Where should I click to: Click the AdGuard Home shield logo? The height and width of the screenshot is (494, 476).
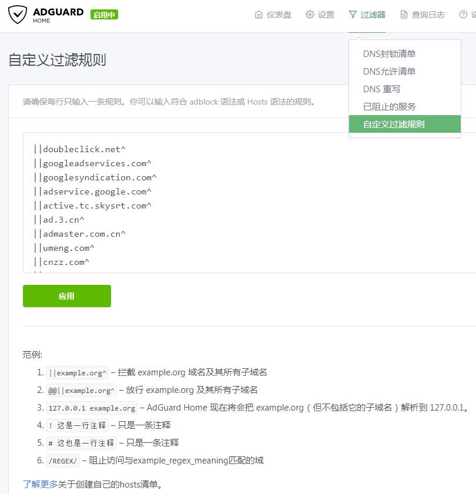(18, 14)
